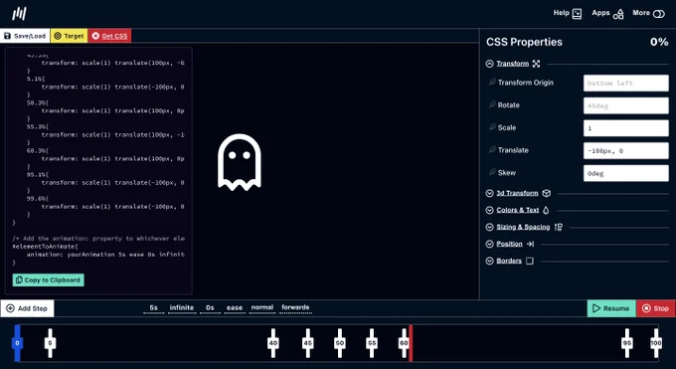Viewport: 676px width, 369px height.
Task: Click the Apps shapes icon
Action: (x=618, y=14)
